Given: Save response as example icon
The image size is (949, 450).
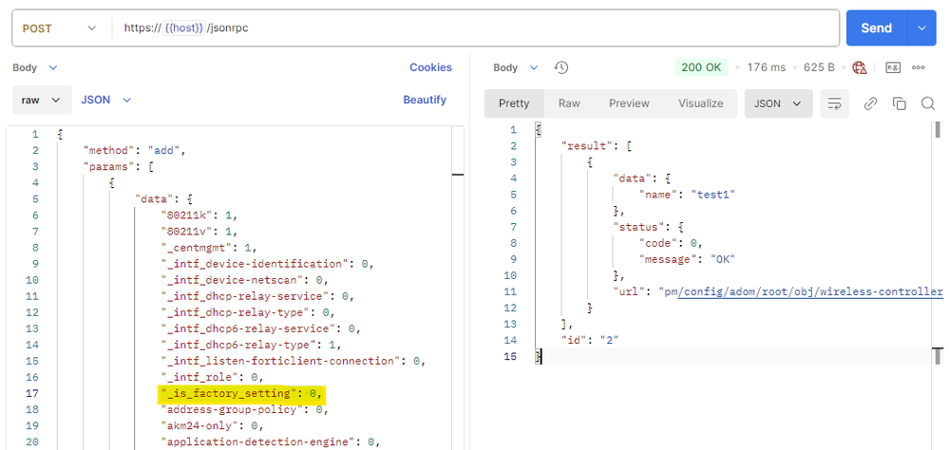Looking at the screenshot, I should pyautogui.click(x=892, y=67).
